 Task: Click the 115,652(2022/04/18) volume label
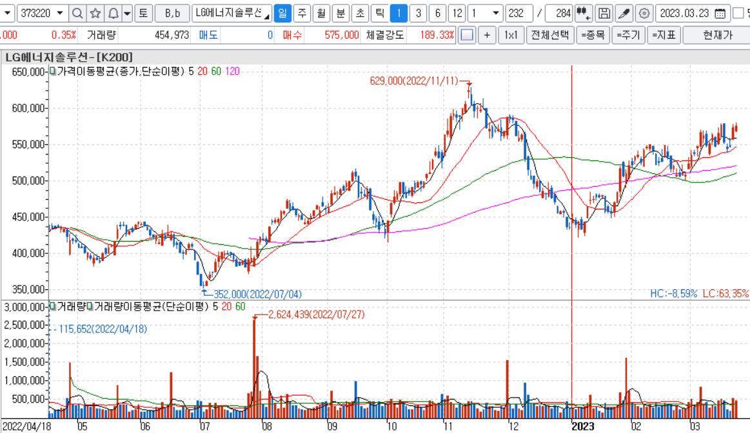tap(103, 329)
